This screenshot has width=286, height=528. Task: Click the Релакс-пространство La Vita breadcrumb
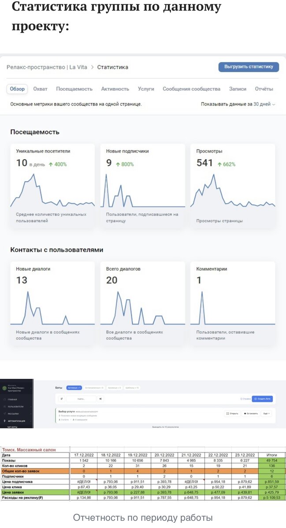coord(47,67)
